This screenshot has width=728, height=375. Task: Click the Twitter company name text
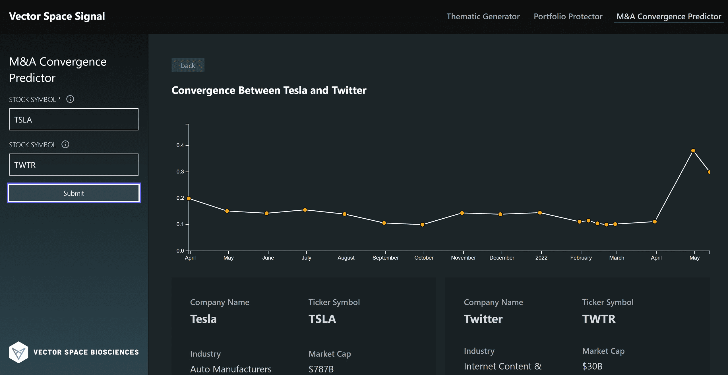(x=483, y=319)
